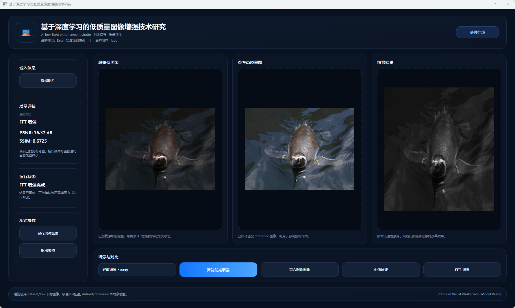This screenshot has height=308, width=515.
Task: Select the FFT 增强 method button
Action: tap(462, 270)
